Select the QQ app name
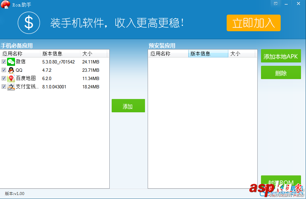This screenshot has height=199, width=306. (x=19, y=70)
